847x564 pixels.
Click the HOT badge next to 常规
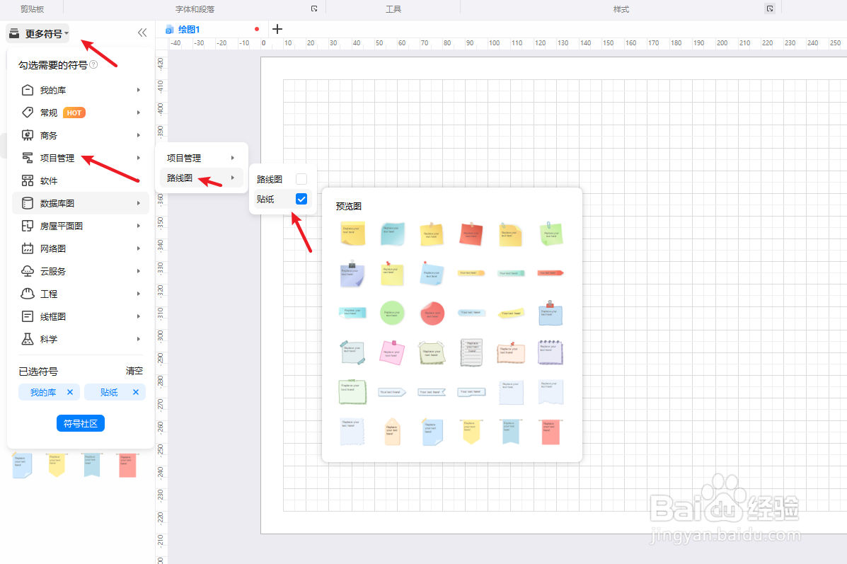pos(74,113)
